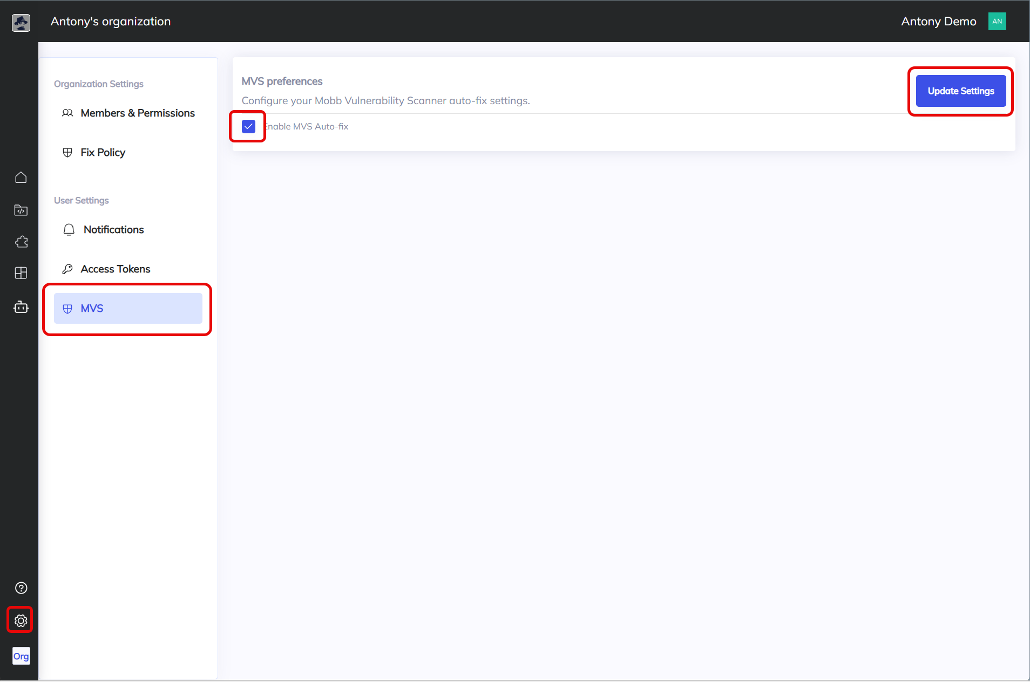Click the Antony Demo user name

pyautogui.click(x=938, y=22)
